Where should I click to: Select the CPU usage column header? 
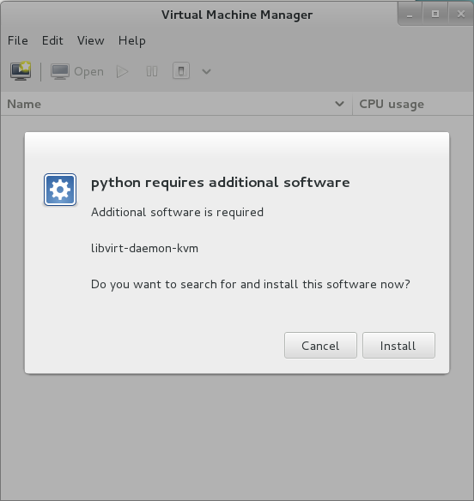(x=413, y=104)
